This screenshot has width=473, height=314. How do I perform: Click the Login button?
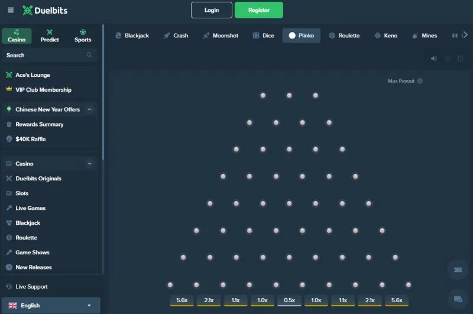(212, 10)
